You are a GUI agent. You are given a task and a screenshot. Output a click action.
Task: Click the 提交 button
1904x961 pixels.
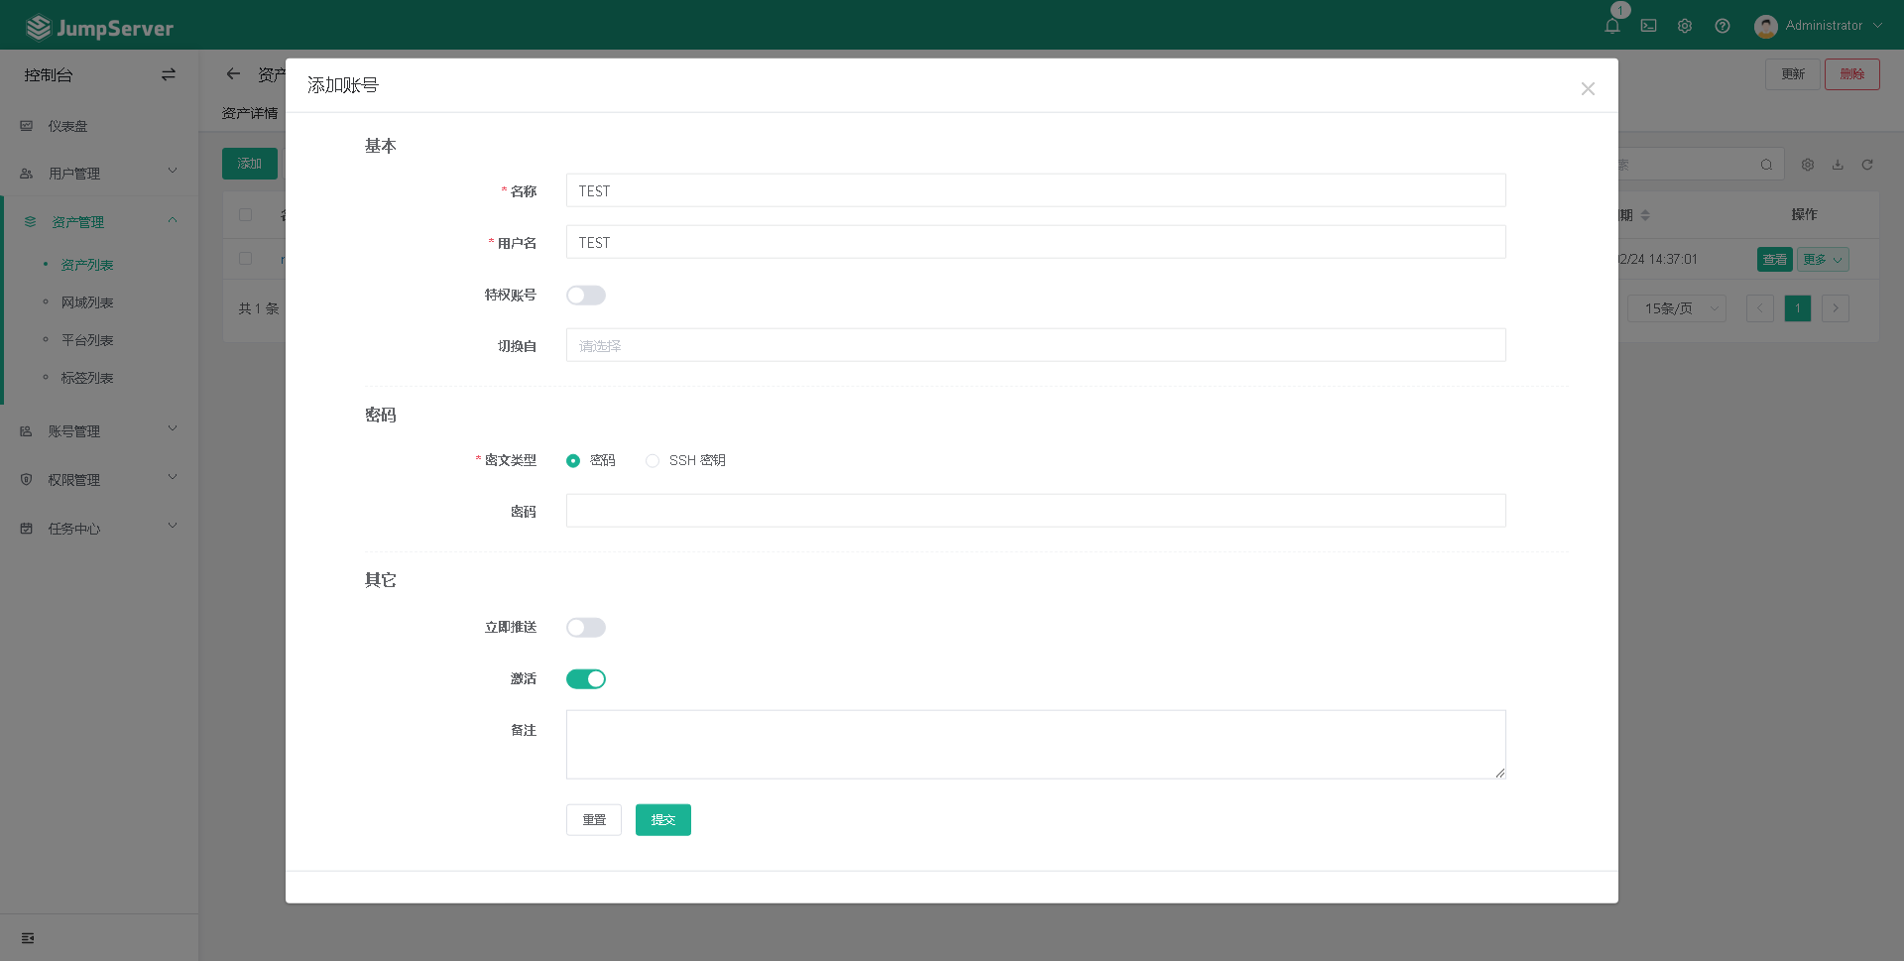pos(663,820)
